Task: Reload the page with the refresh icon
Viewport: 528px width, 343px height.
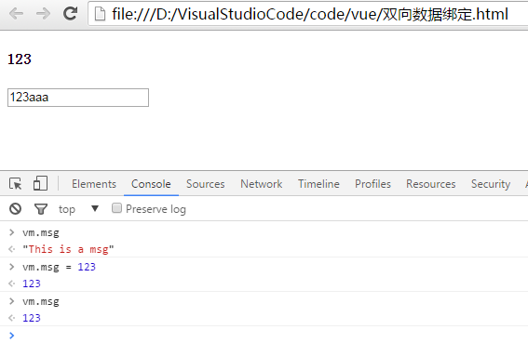Action: [x=71, y=13]
